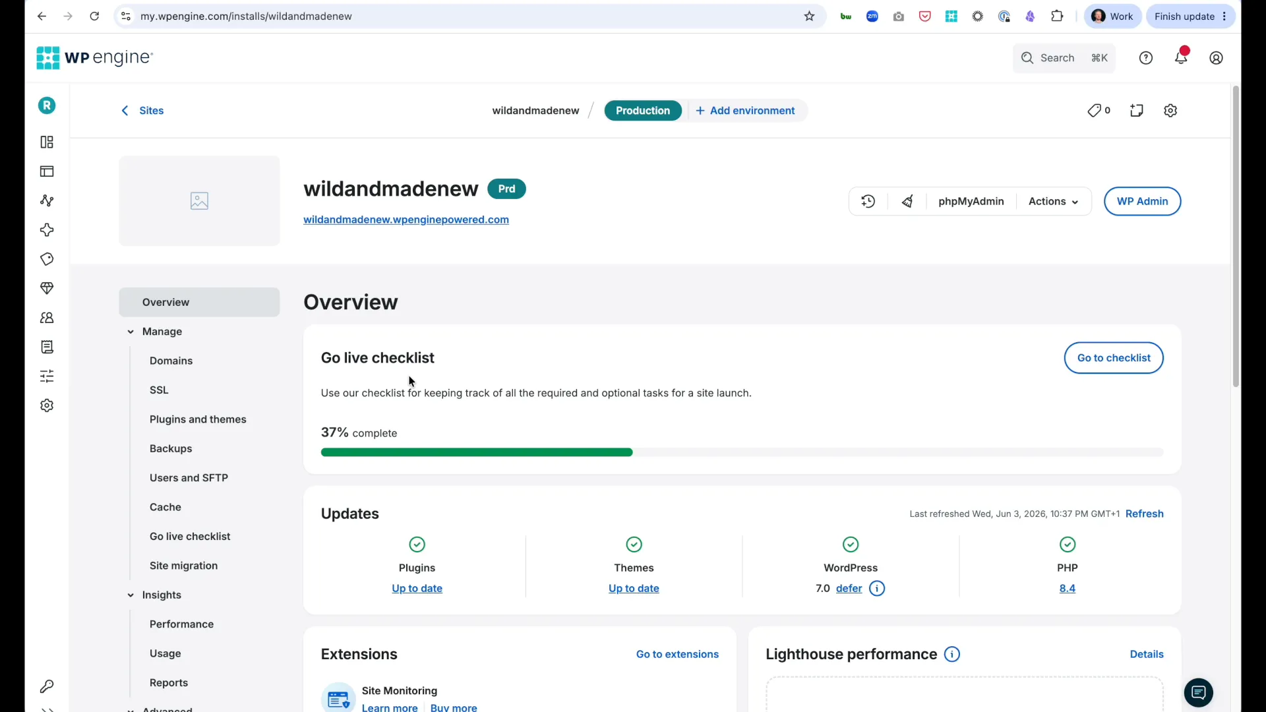Open Cache in the side menu
Screen dimensions: 1266x712
166,508
